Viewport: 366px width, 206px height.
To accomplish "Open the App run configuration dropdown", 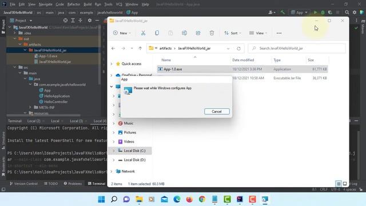I will 299,13.
